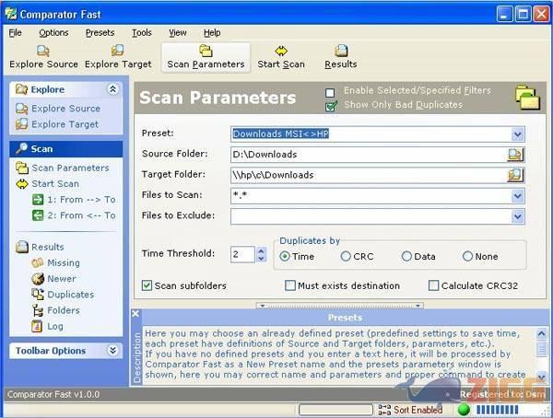Open the Tools menu
This screenshot has height=418, width=553.
pyautogui.click(x=141, y=32)
